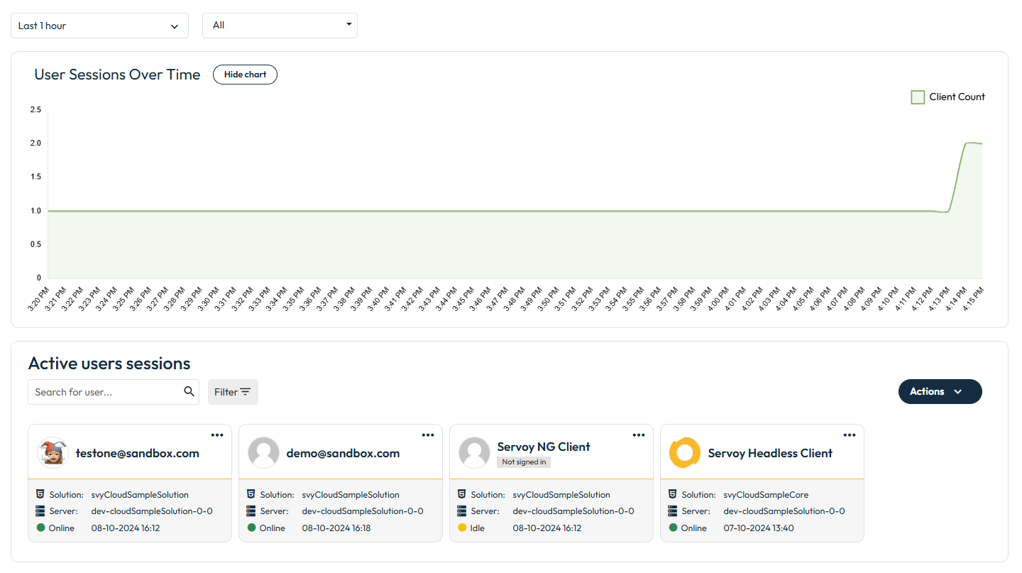Click the Servoy NG Client avatar icon
Screen dimensions: 1022x573
click(474, 453)
